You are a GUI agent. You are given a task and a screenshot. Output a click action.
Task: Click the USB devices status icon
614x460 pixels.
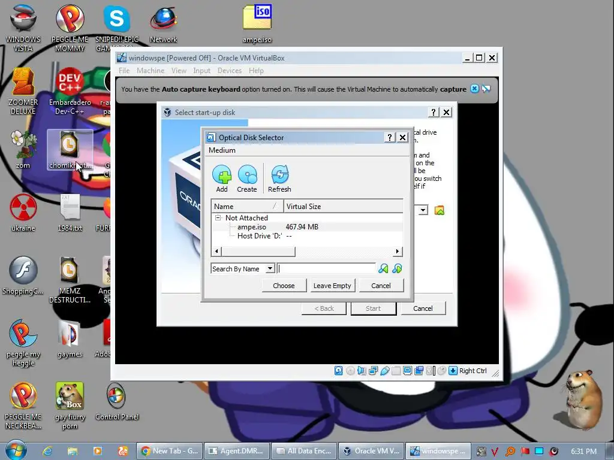click(x=384, y=370)
